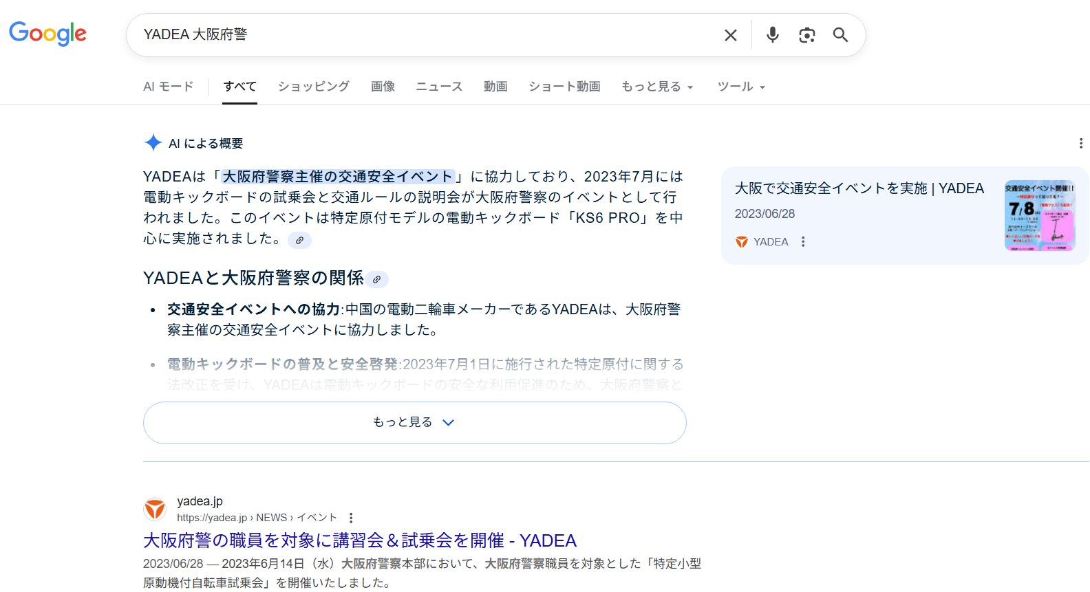Select the すべて tab
The image size is (1090, 592).
click(239, 87)
